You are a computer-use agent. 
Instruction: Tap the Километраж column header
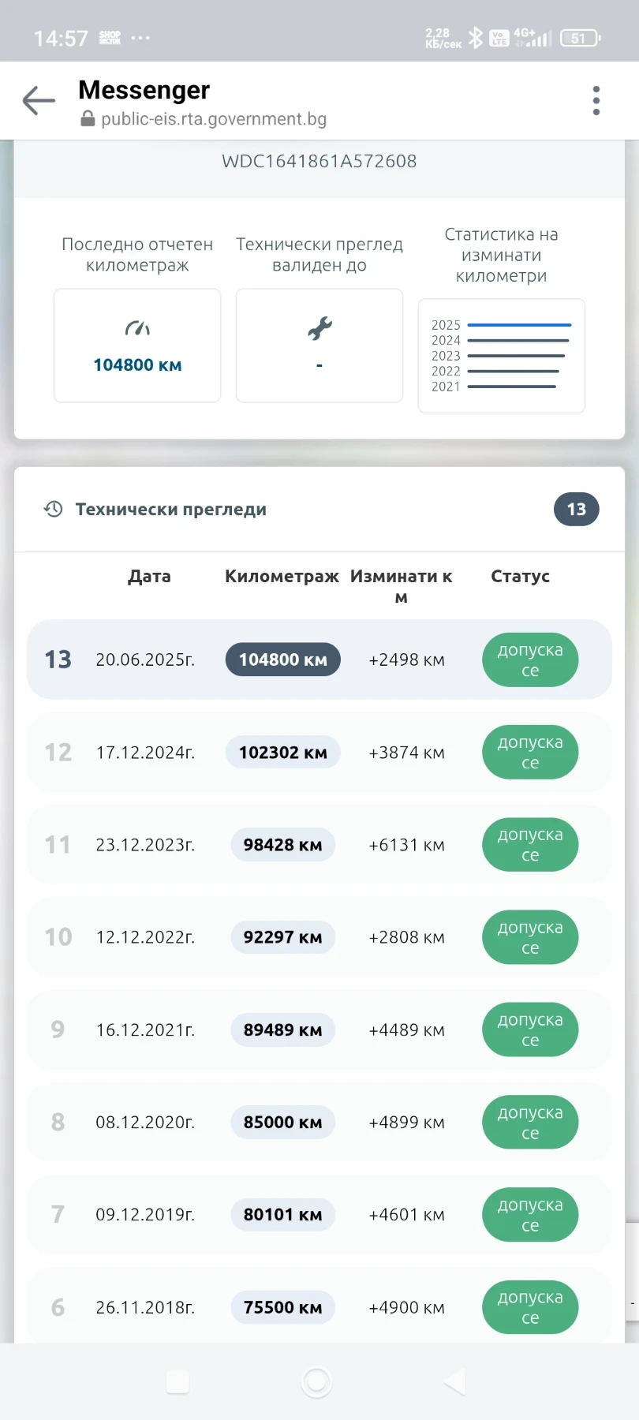tap(282, 577)
